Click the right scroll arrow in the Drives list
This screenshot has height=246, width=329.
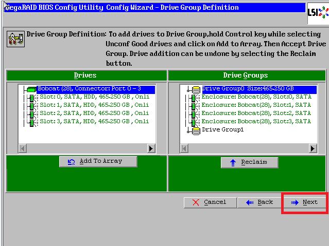(151, 148)
